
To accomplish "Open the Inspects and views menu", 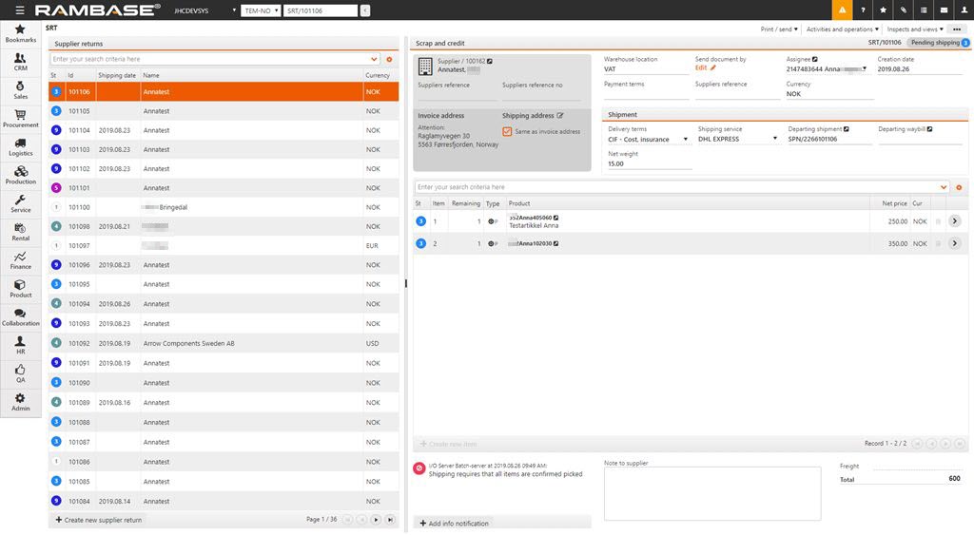I will (915, 29).
